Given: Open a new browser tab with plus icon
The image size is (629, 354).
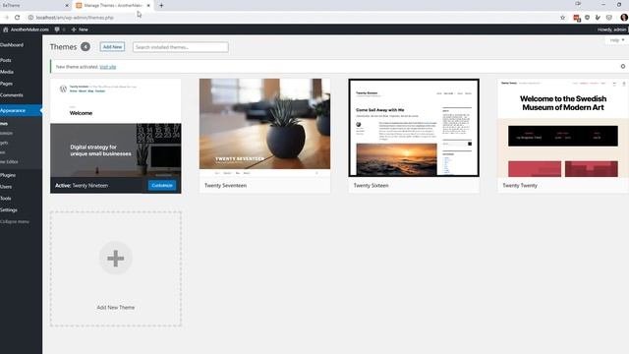Looking at the screenshot, I should (x=161, y=6).
